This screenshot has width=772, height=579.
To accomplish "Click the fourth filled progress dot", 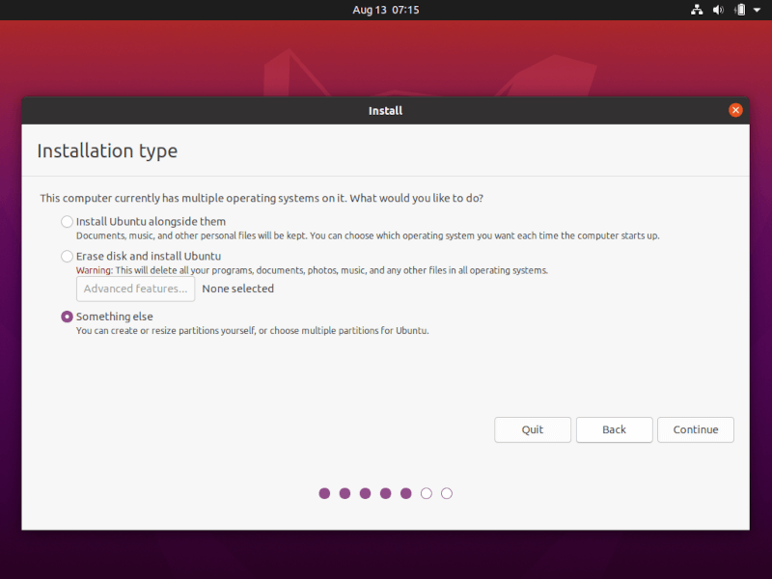I will coord(385,493).
